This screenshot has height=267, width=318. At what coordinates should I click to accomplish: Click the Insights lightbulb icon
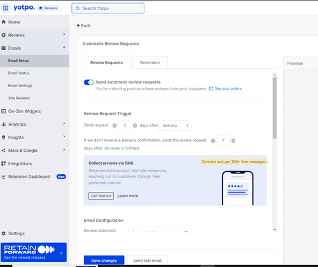pyautogui.click(x=3, y=137)
